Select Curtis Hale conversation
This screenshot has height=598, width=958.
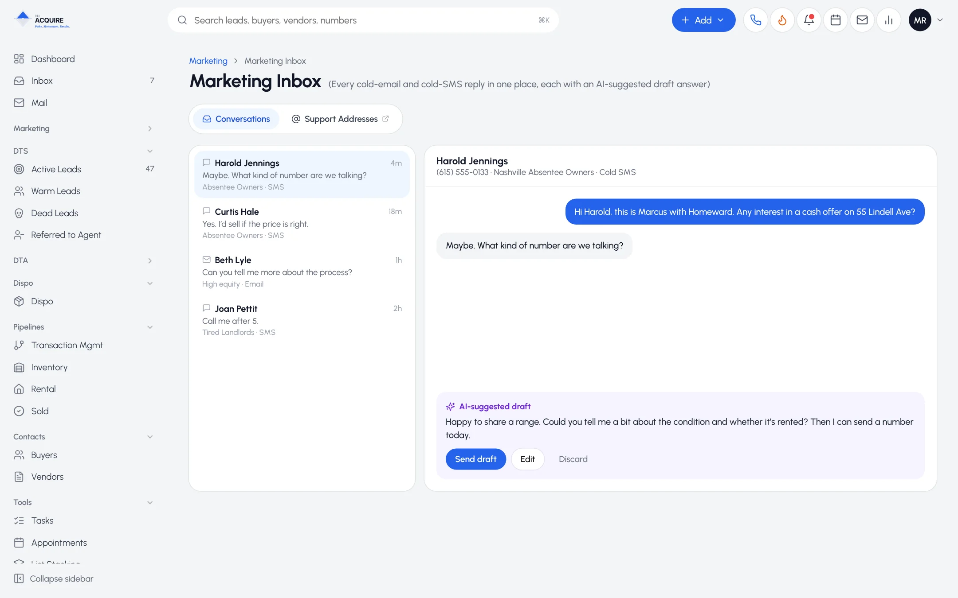pyautogui.click(x=302, y=223)
